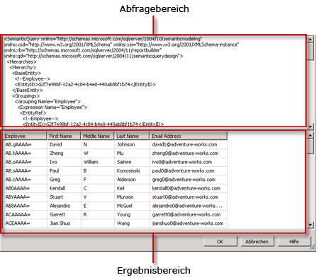Select the cell AB.kAAAA=
The image size is (319, 280).
pyautogui.click(x=25, y=153)
